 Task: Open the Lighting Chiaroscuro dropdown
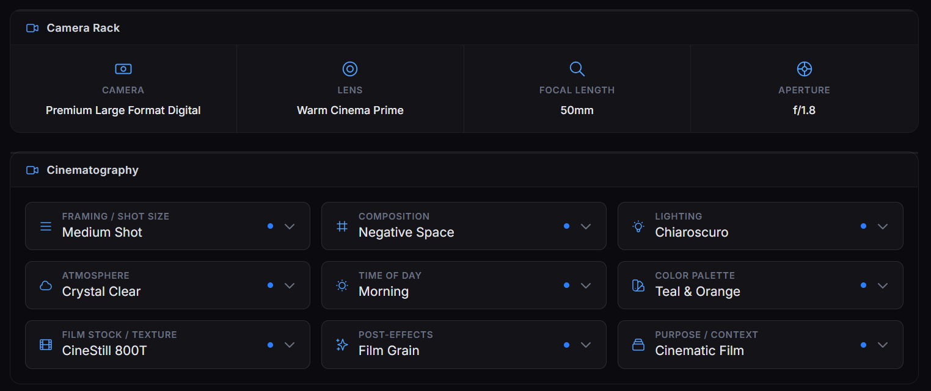pos(883,226)
